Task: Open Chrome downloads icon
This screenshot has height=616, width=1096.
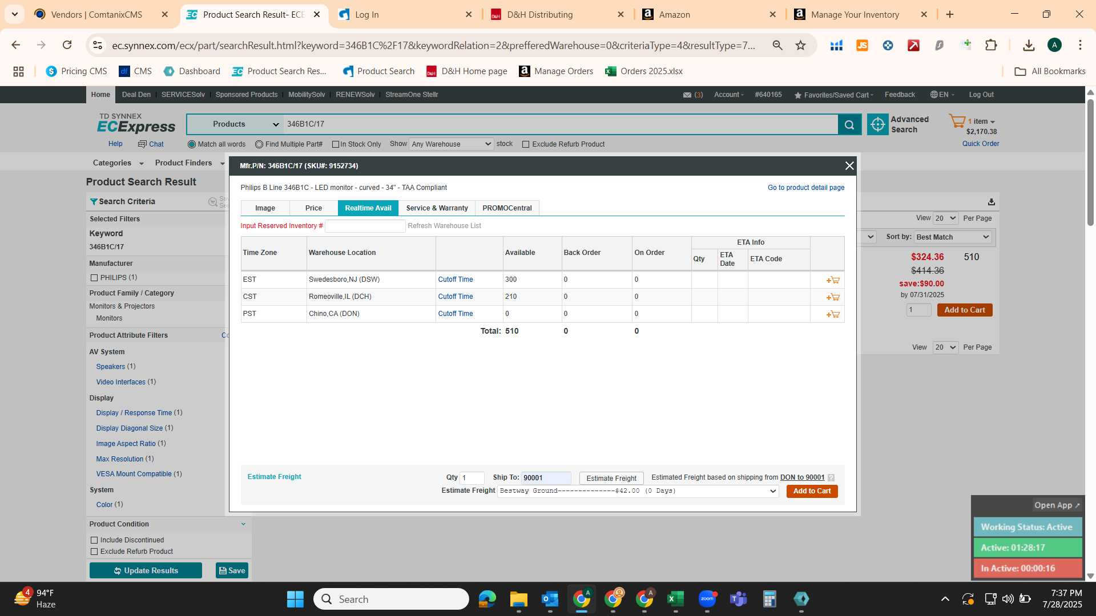Action: 1029,45
